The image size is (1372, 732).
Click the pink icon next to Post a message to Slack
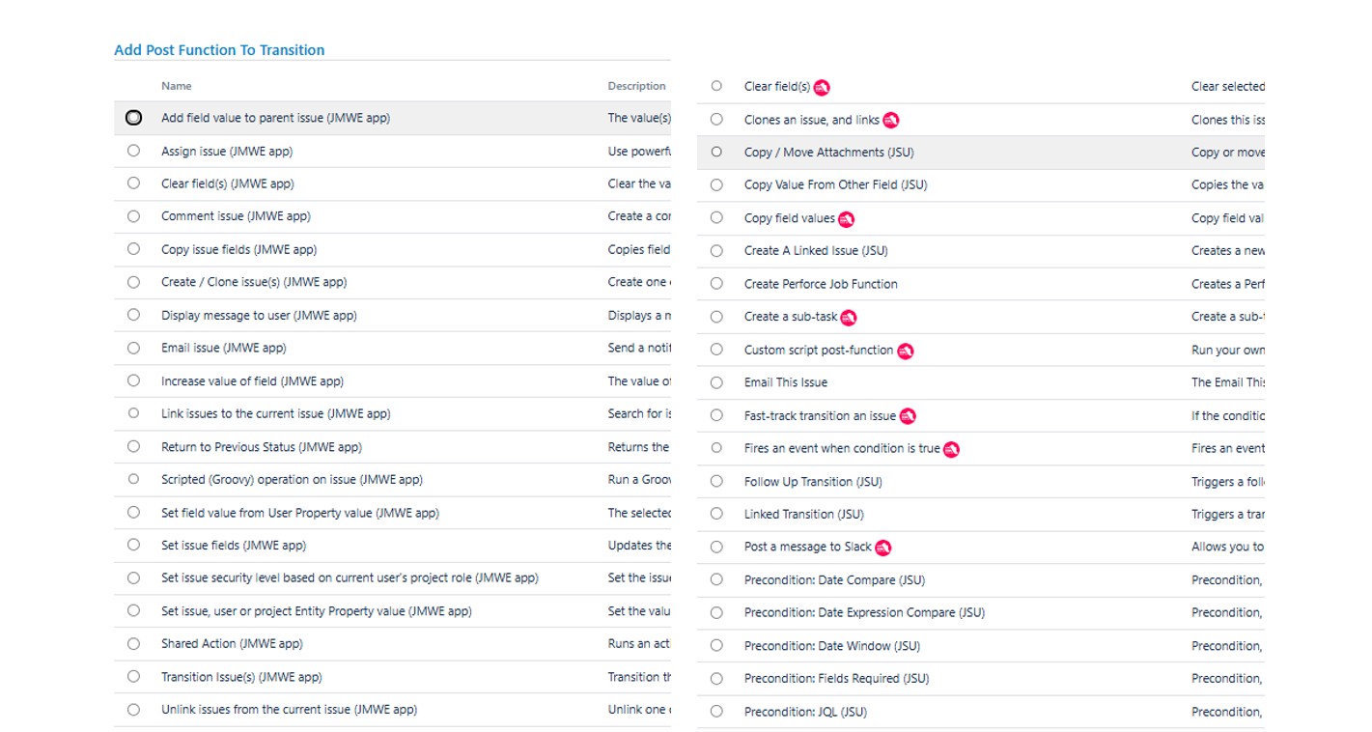point(883,548)
